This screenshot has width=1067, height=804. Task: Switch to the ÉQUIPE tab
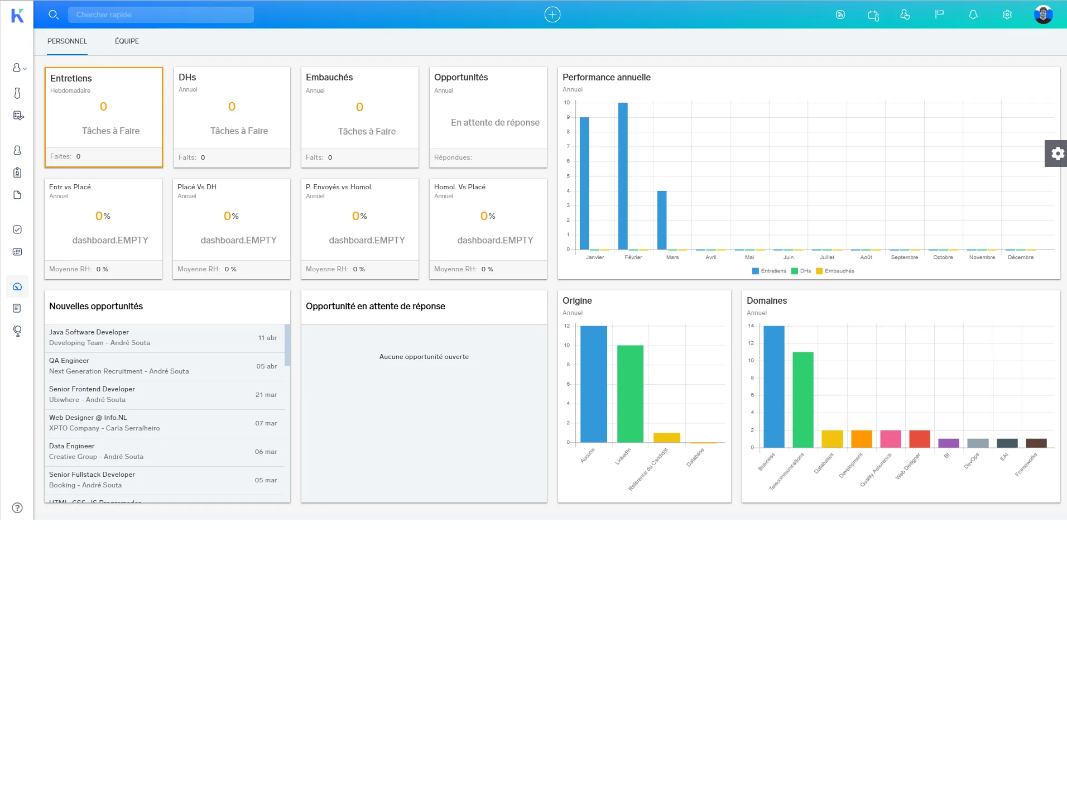127,41
